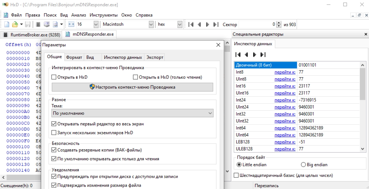Restore the inner document window
Screen dimensions: 369x189
click(x=359, y=15)
